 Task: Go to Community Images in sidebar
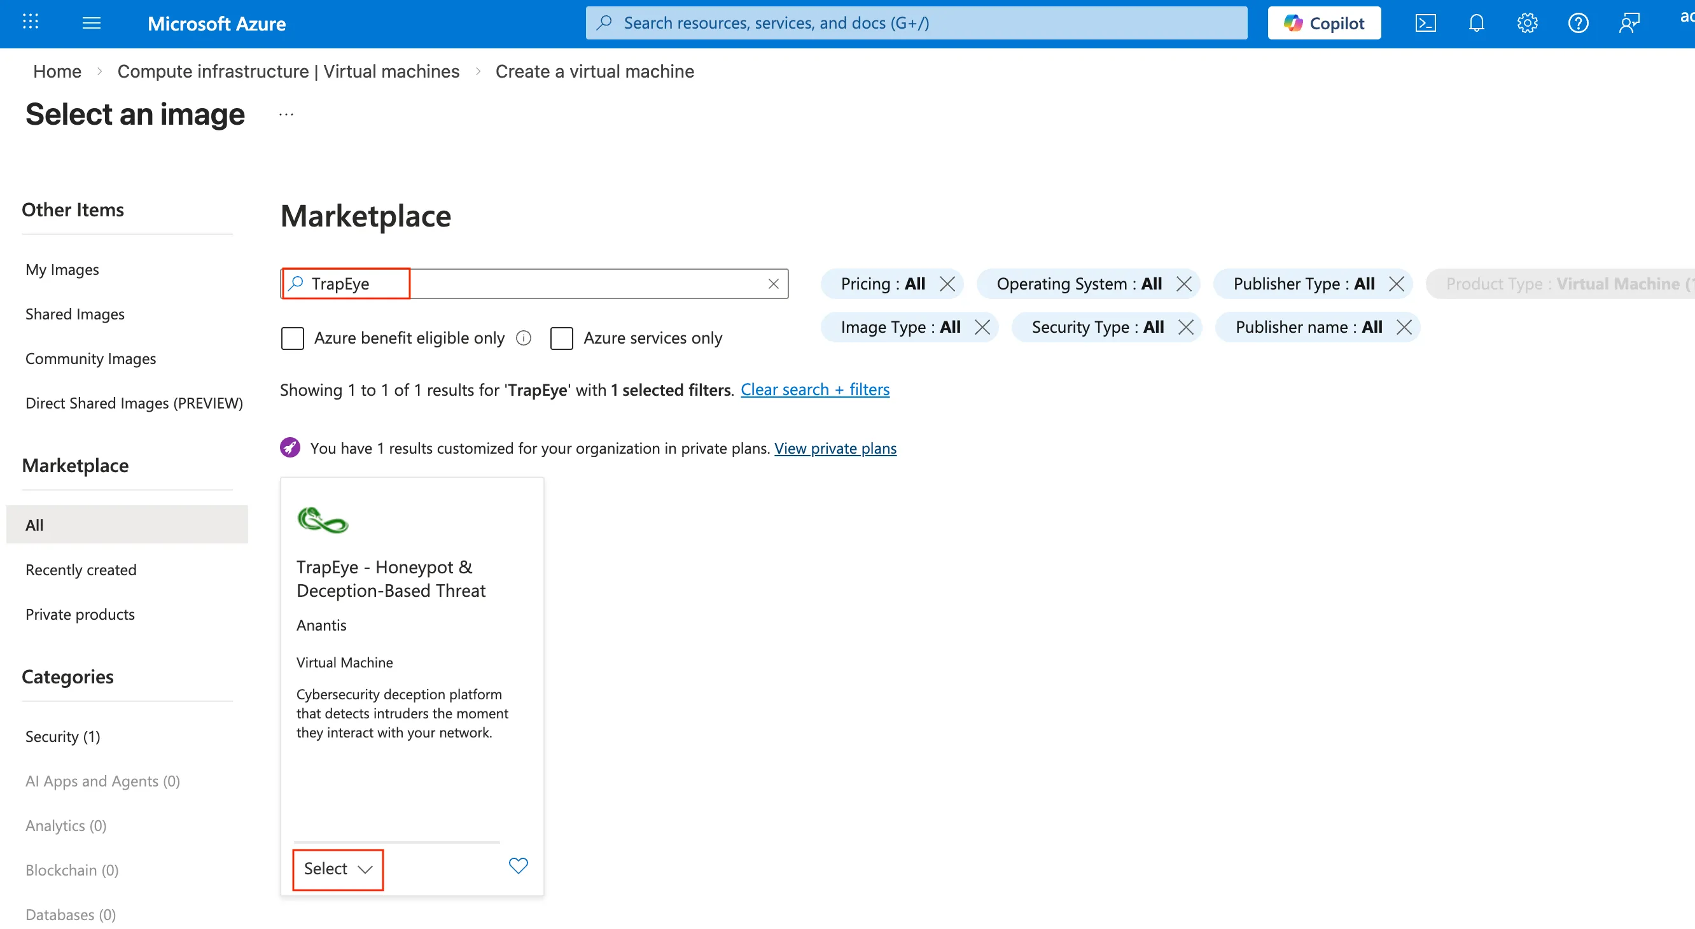coord(91,359)
